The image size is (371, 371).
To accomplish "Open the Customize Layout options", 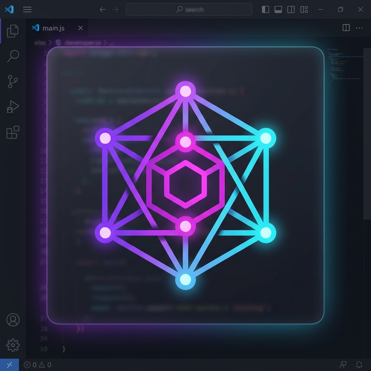I will coord(304,10).
